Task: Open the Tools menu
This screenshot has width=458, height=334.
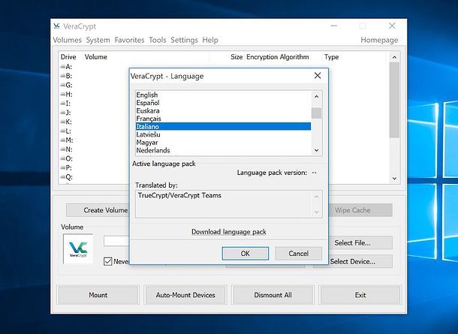Action: coord(158,40)
